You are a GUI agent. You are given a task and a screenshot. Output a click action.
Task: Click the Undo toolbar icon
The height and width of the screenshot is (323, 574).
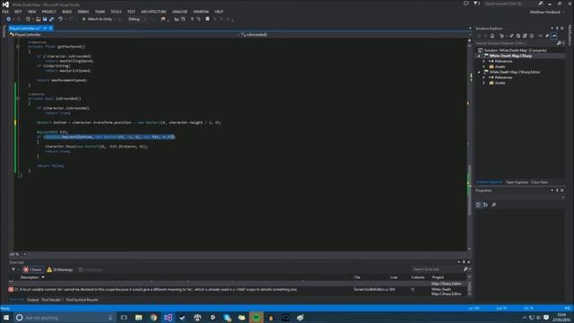pos(60,19)
